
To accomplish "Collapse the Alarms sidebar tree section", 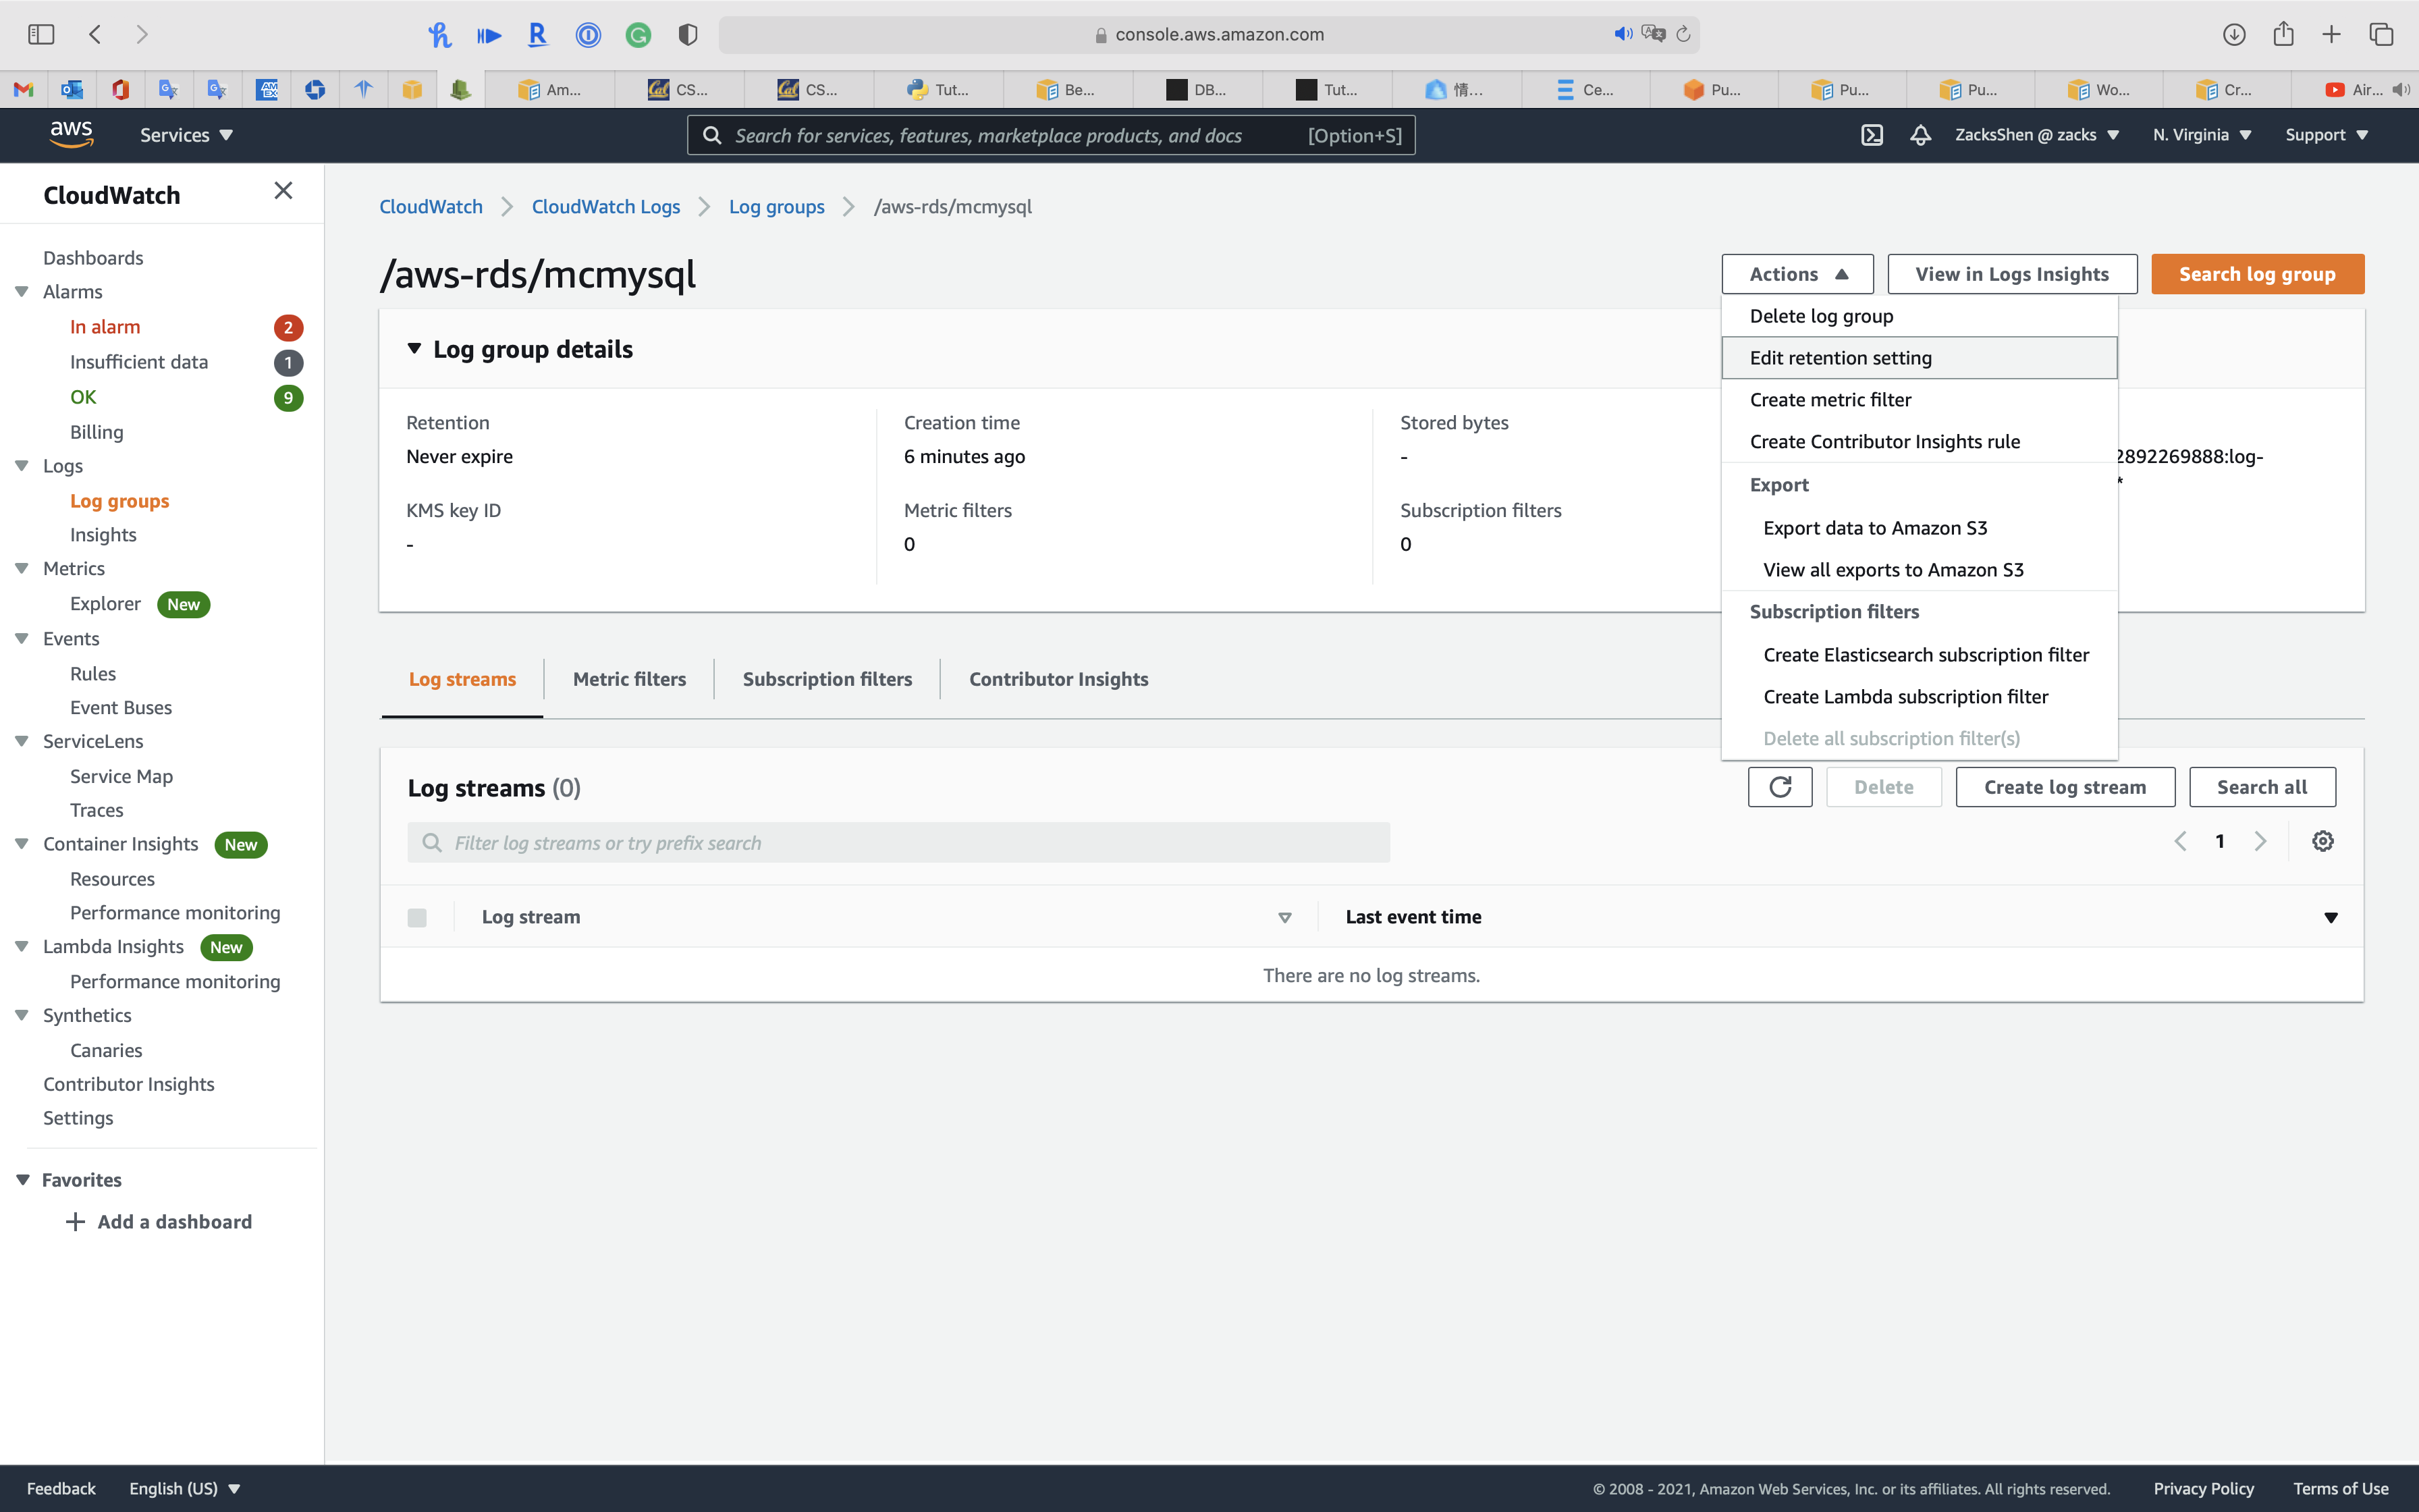I will [22, 292].
